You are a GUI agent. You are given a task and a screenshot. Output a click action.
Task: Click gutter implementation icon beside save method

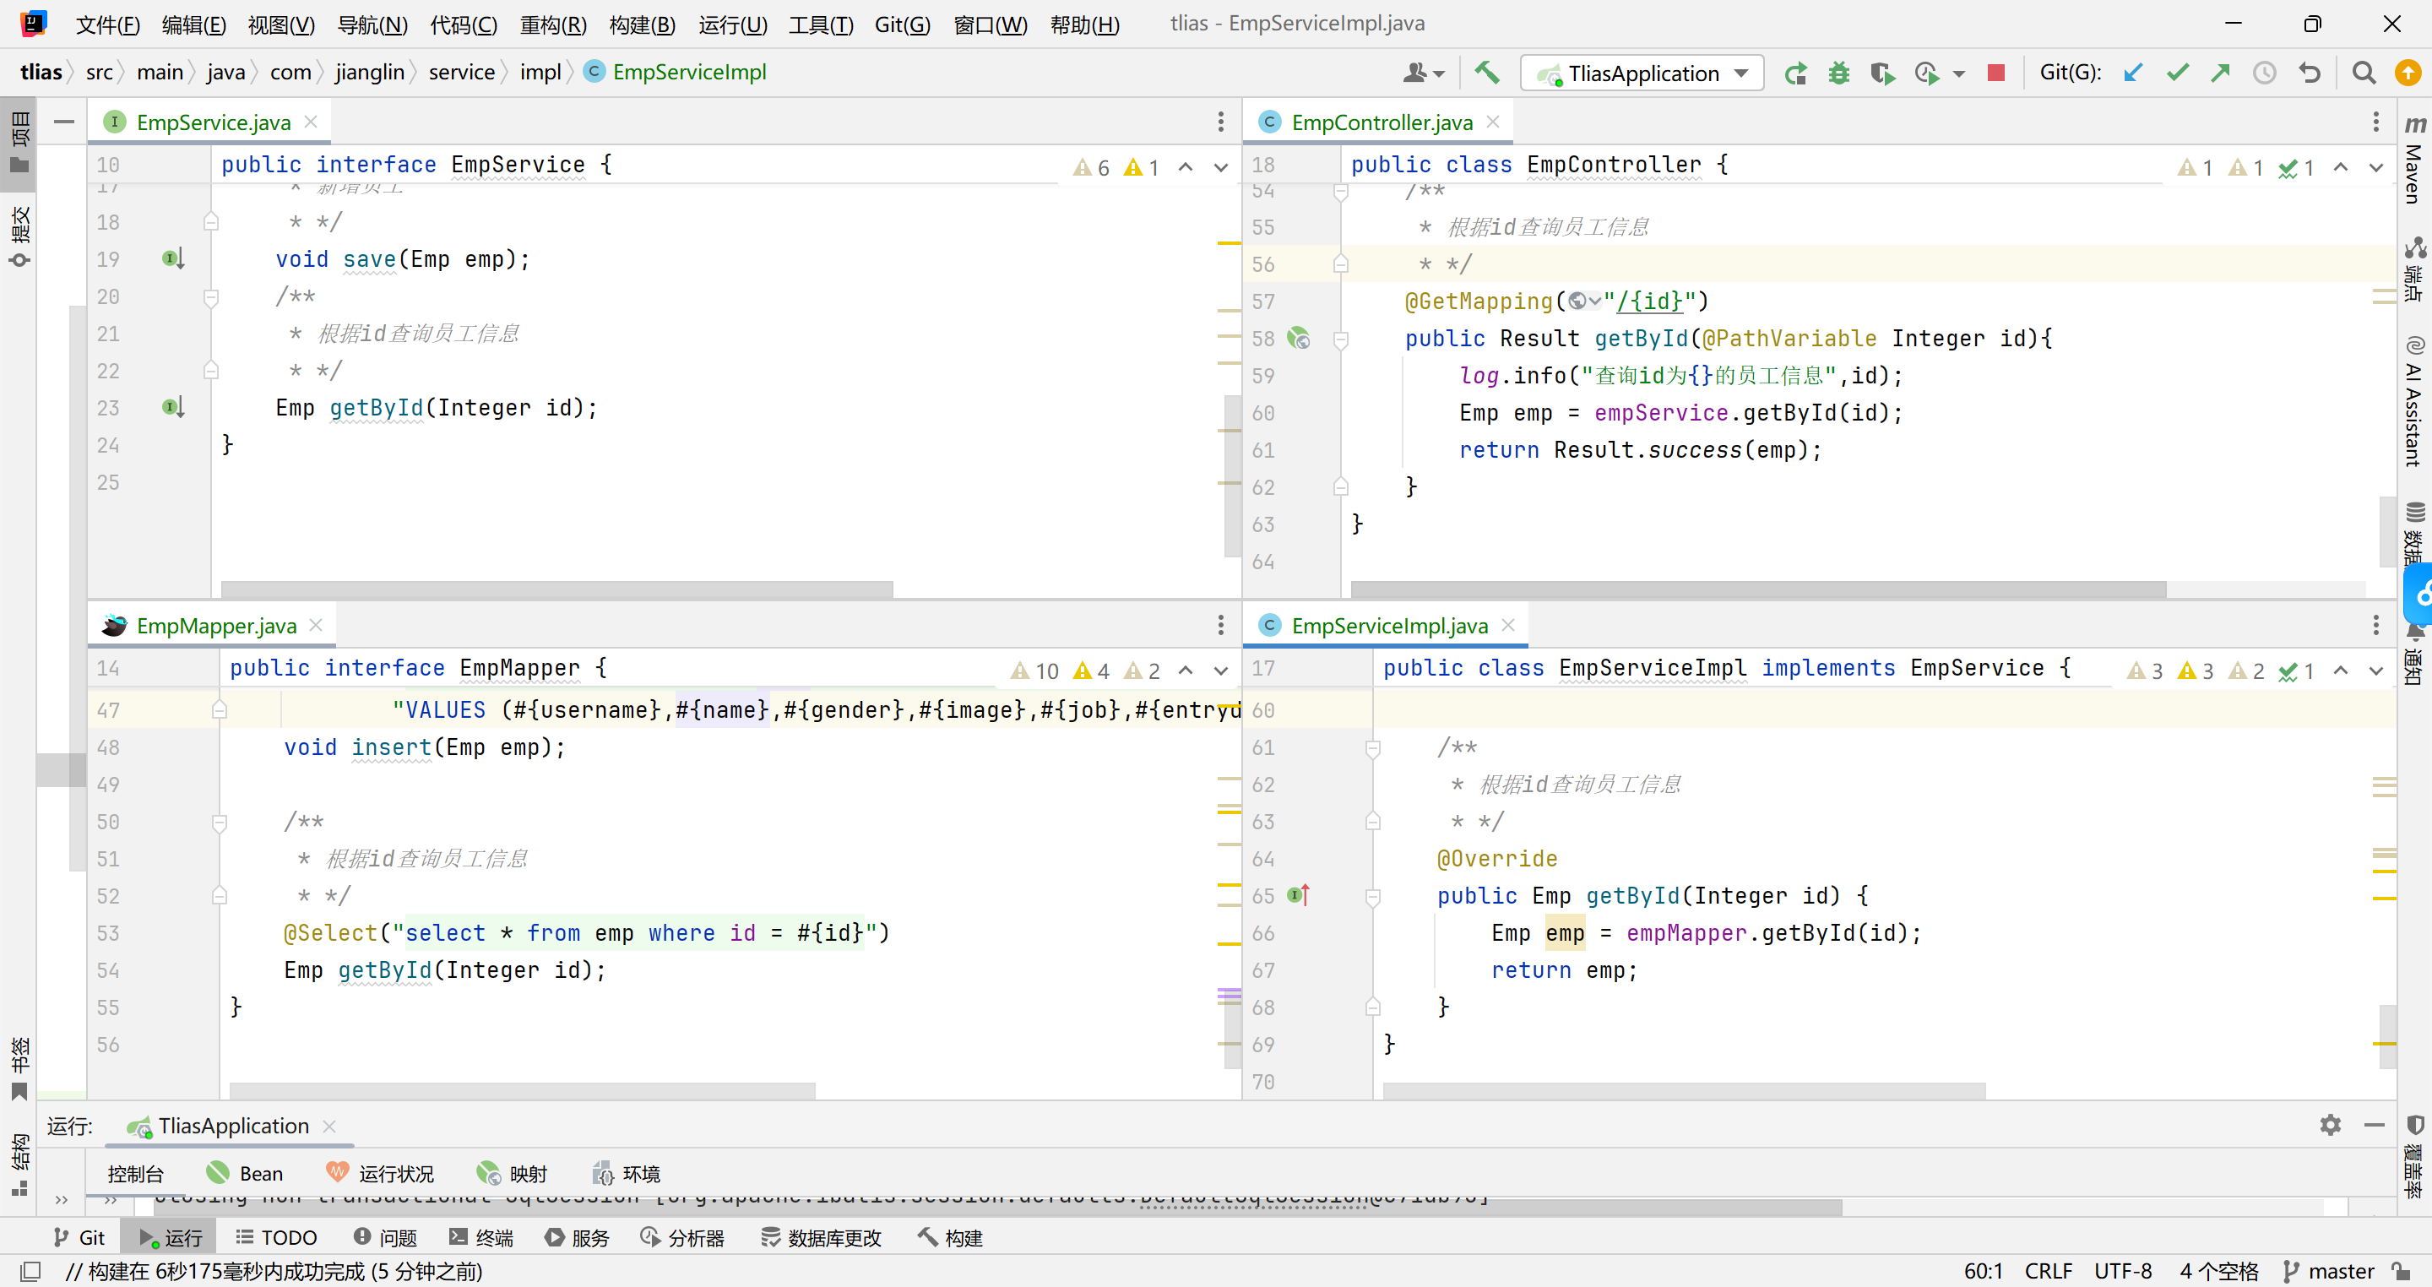point(173,258)
